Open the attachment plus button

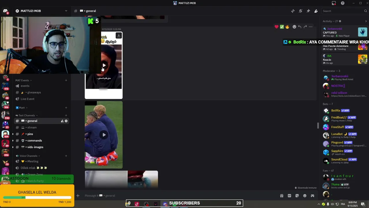click(78, 196)
